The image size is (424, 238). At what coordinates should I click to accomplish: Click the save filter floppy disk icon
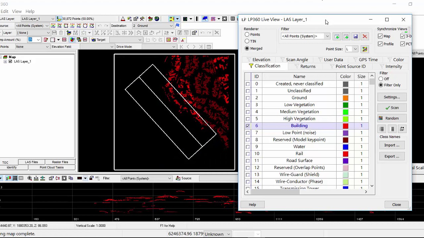pos(355,36)
